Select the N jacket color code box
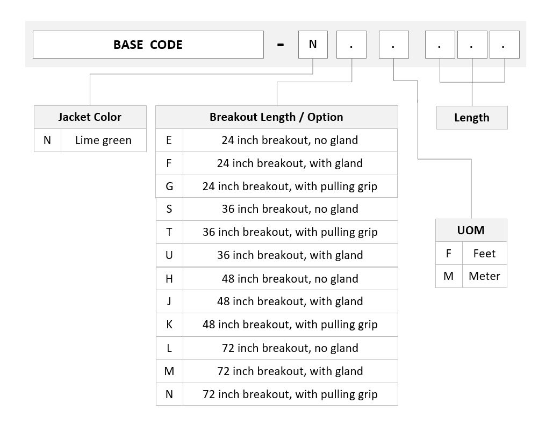Viewport: 560px width, 432px height. tap(313, 45)
